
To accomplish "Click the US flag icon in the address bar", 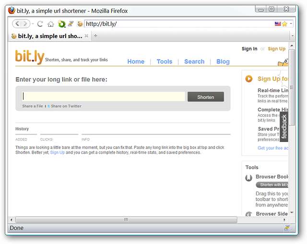I will pyautogui.click(x=278, y=24).
